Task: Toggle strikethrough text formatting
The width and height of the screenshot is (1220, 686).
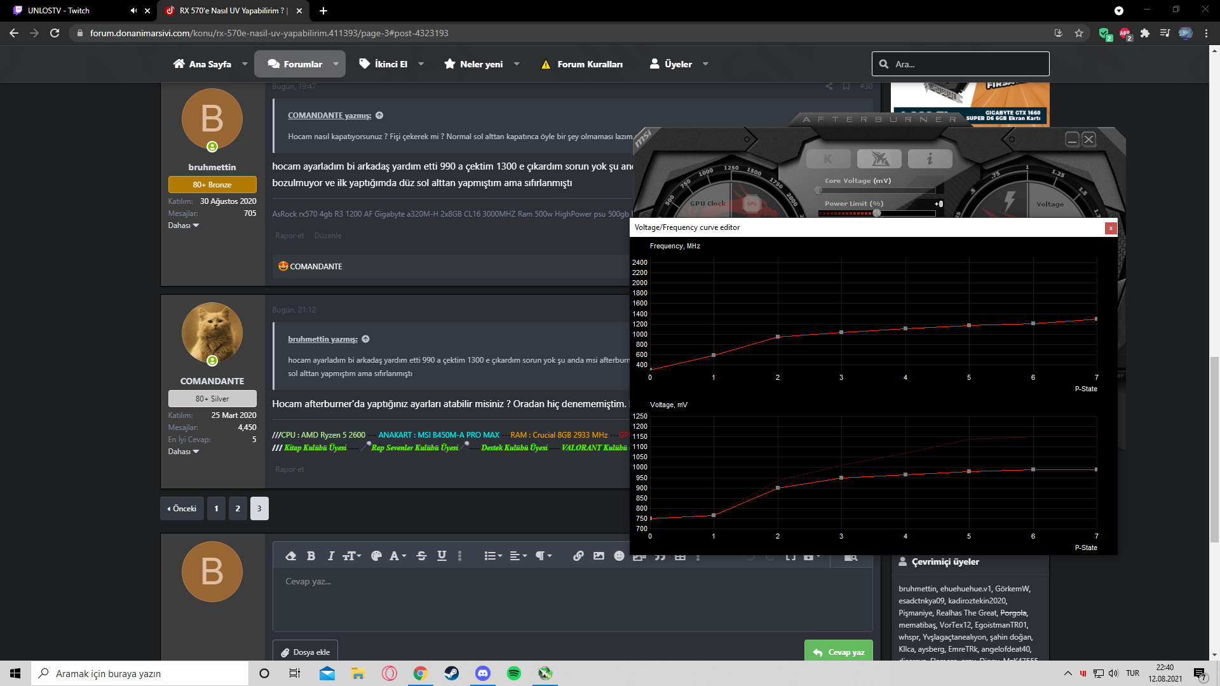Action: point(421,556)
